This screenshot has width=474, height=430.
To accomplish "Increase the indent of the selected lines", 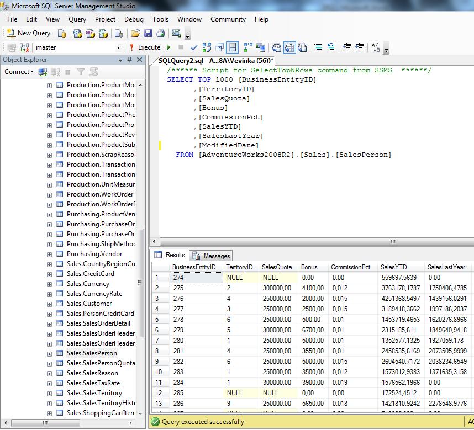I will coord(360,47).
